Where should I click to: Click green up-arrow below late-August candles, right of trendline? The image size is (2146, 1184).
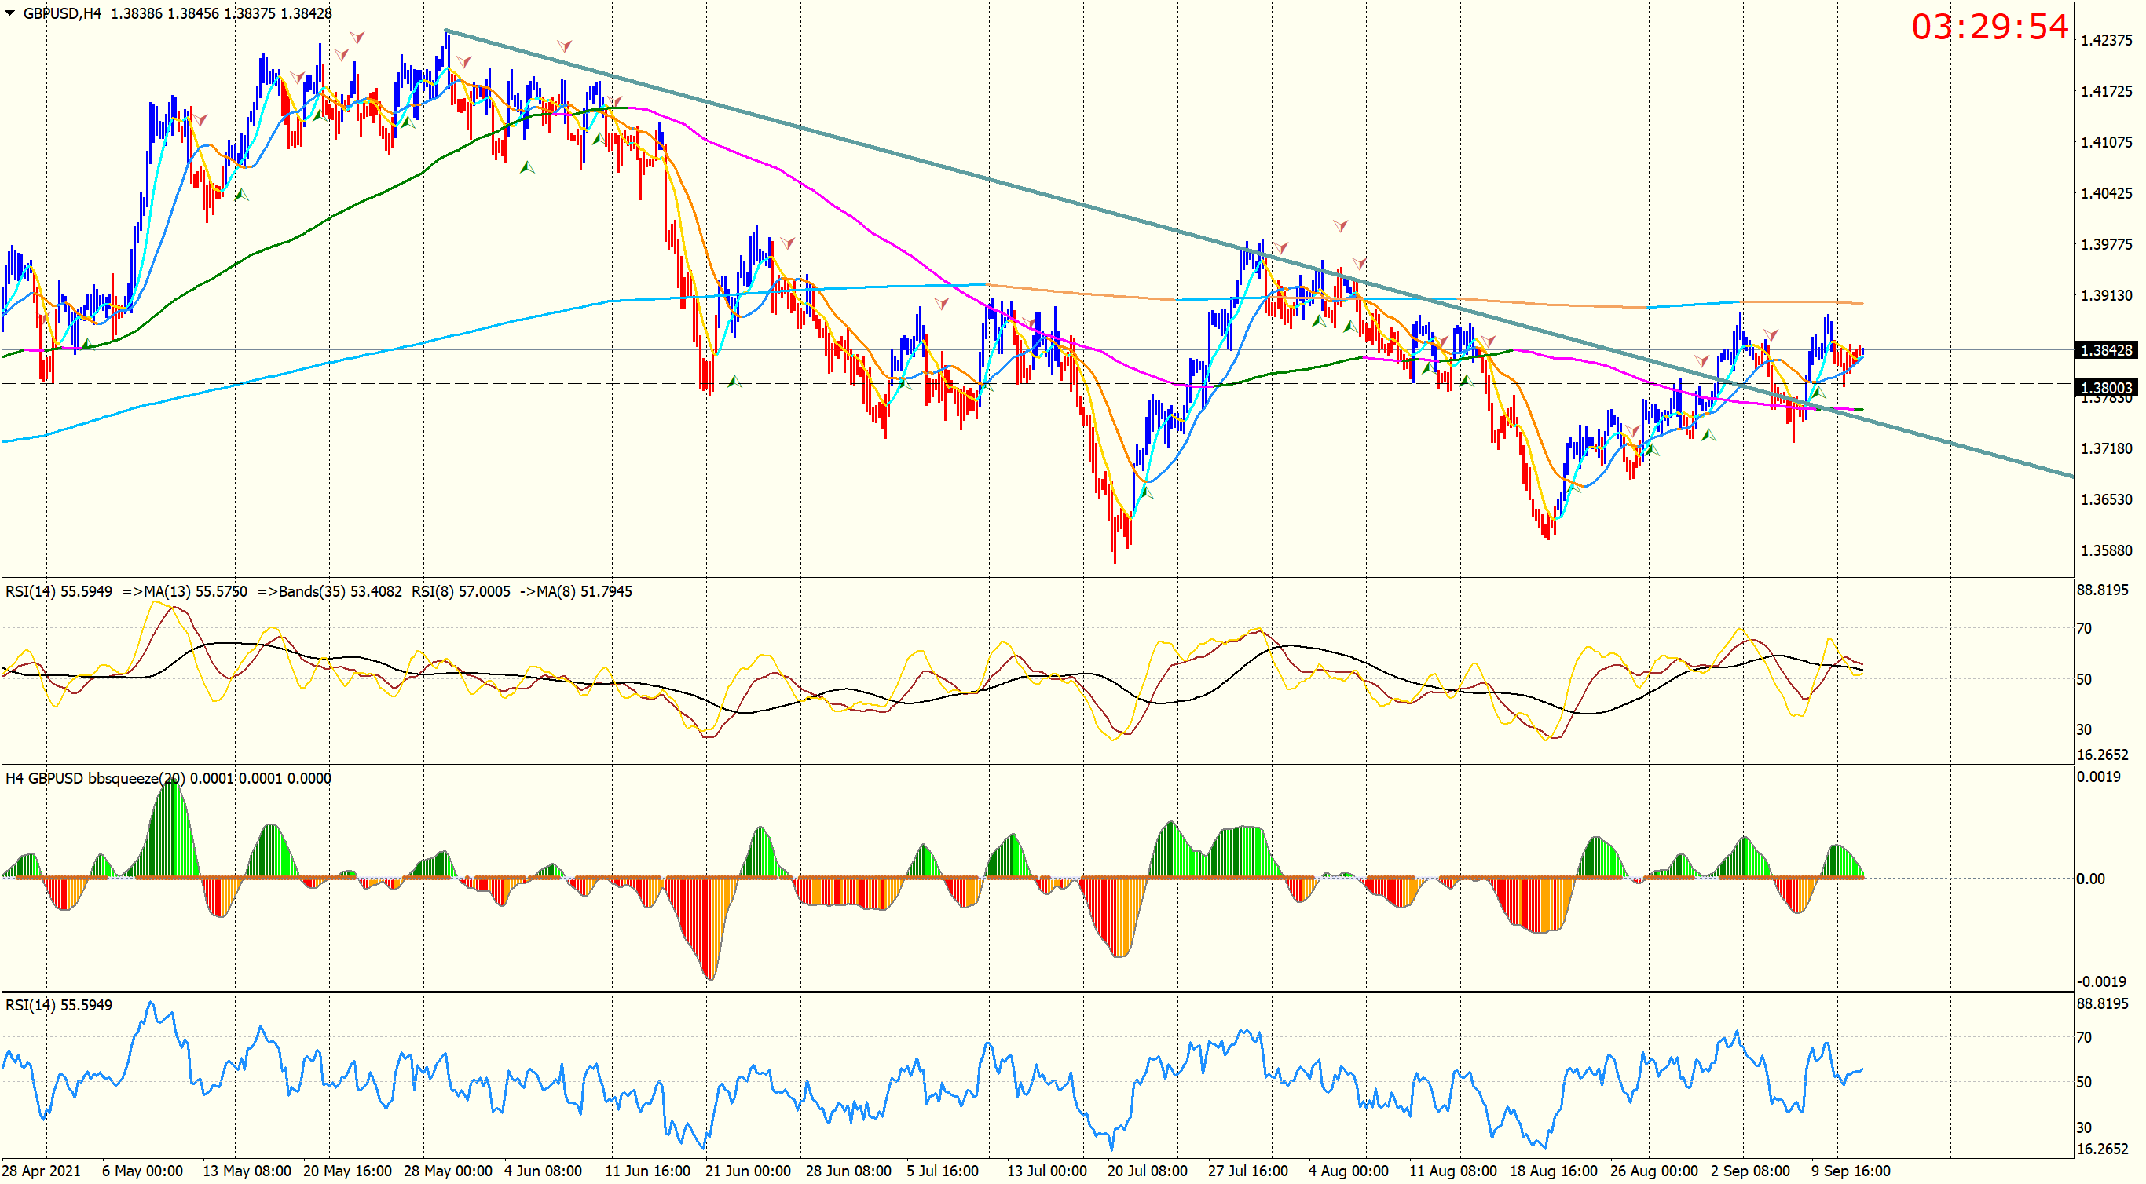(1708, 435)
